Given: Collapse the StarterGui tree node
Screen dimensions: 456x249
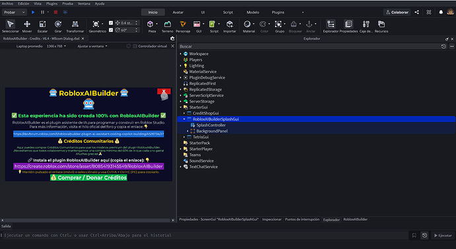Looking at the screenshot, I should click(x=180, y=107).
